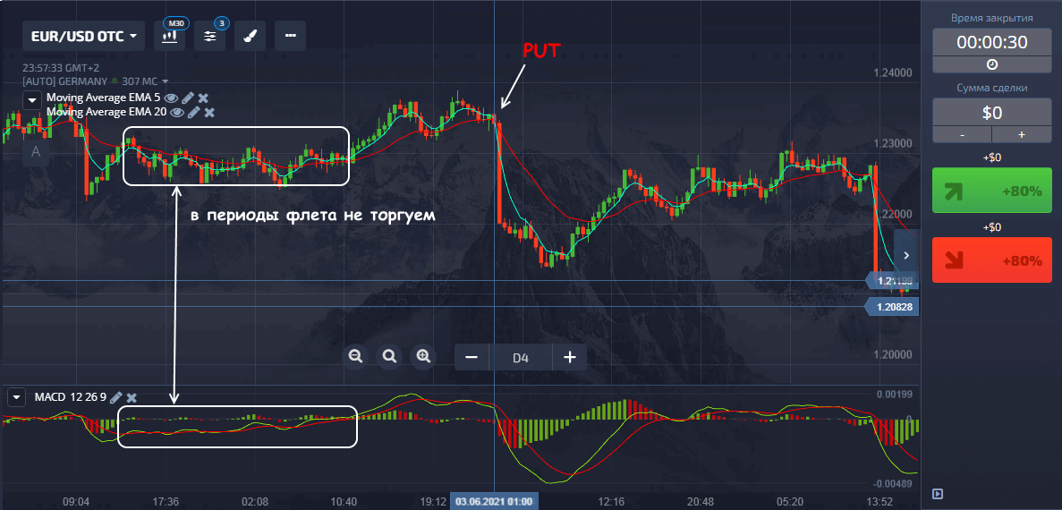Remove the Moving Average EMA 20 indicator
This screenshot has width=1062, height=510.
[x=209, y=113]
